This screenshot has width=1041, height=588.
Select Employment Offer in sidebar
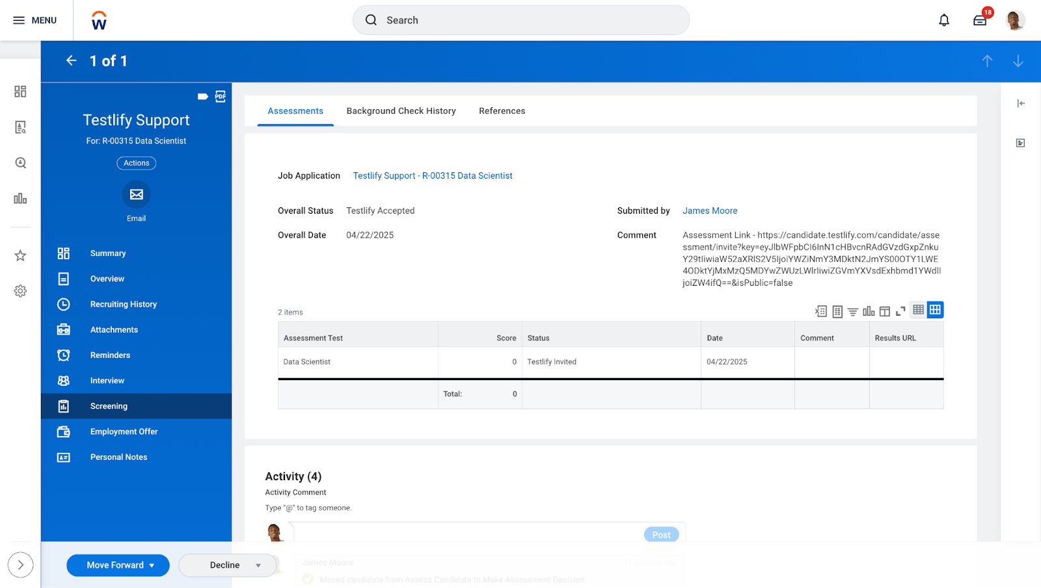124,431
